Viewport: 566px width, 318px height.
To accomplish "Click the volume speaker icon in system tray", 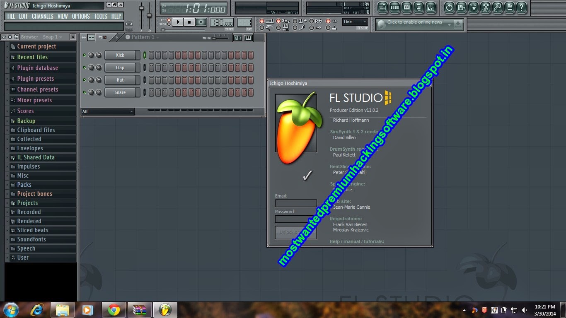I will point(525,310).
